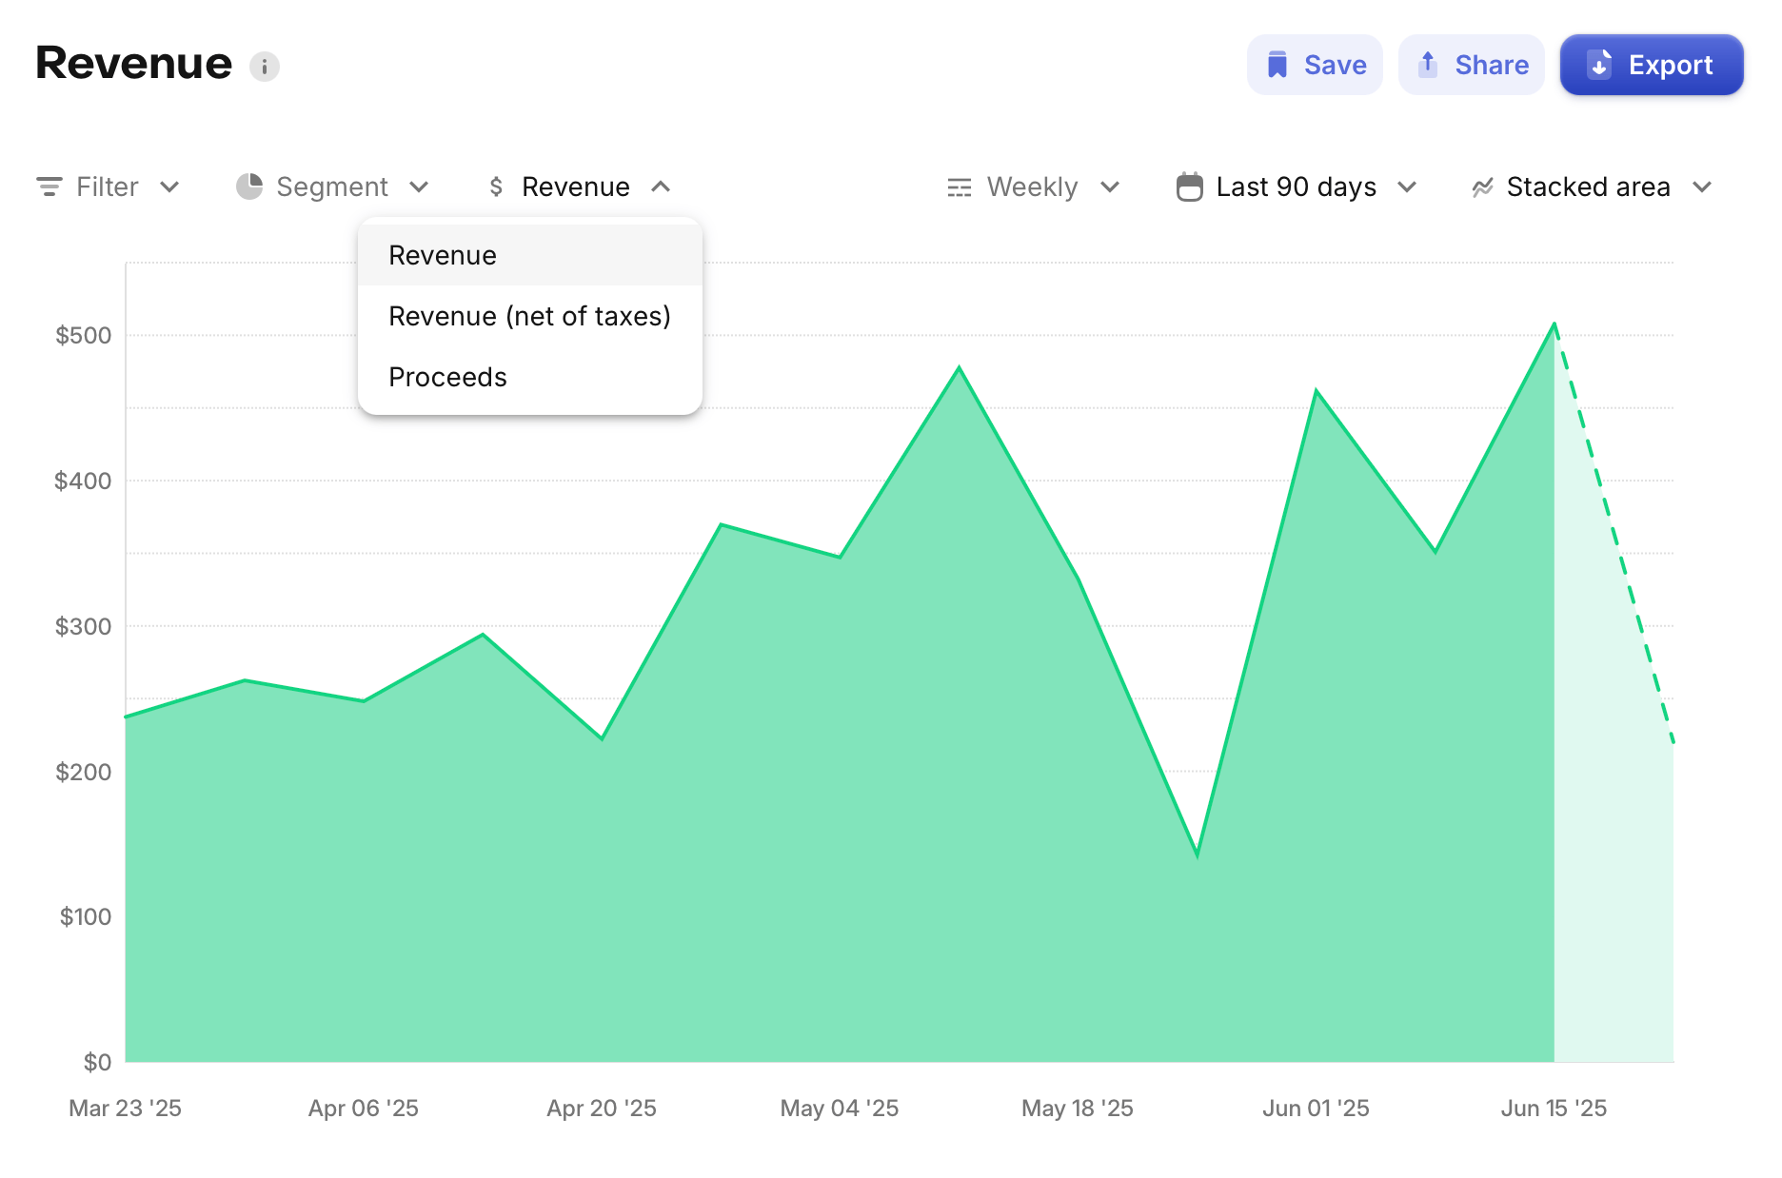Click the Filter funnel icon
The width and height of the screenshot is (1782, 1178).
tap(51, 187)
